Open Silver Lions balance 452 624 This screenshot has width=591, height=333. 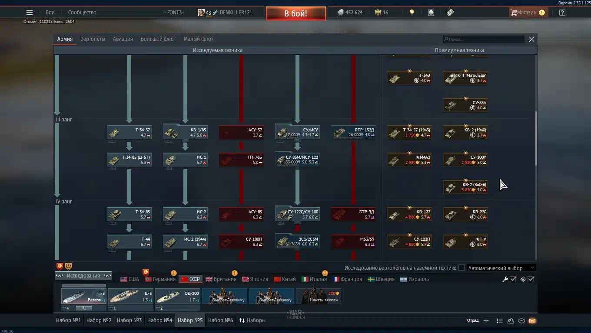pos(350,13)
